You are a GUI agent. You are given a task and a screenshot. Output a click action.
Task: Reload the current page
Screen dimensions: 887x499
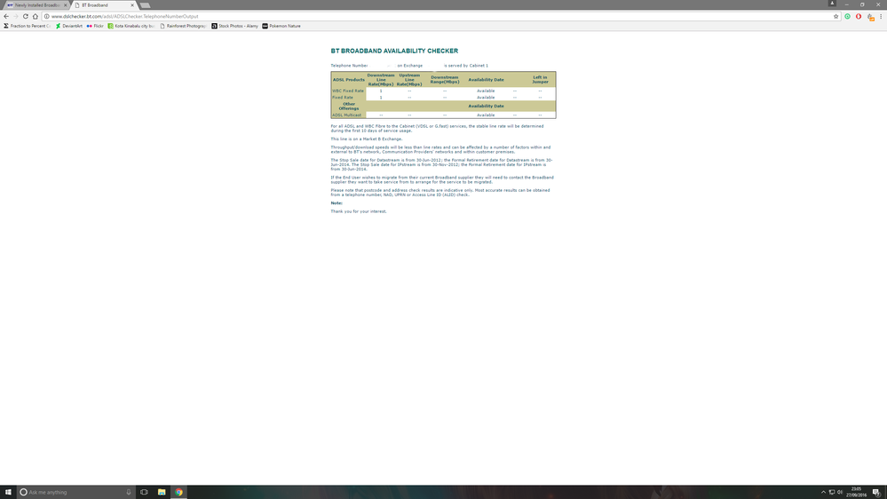26,16
